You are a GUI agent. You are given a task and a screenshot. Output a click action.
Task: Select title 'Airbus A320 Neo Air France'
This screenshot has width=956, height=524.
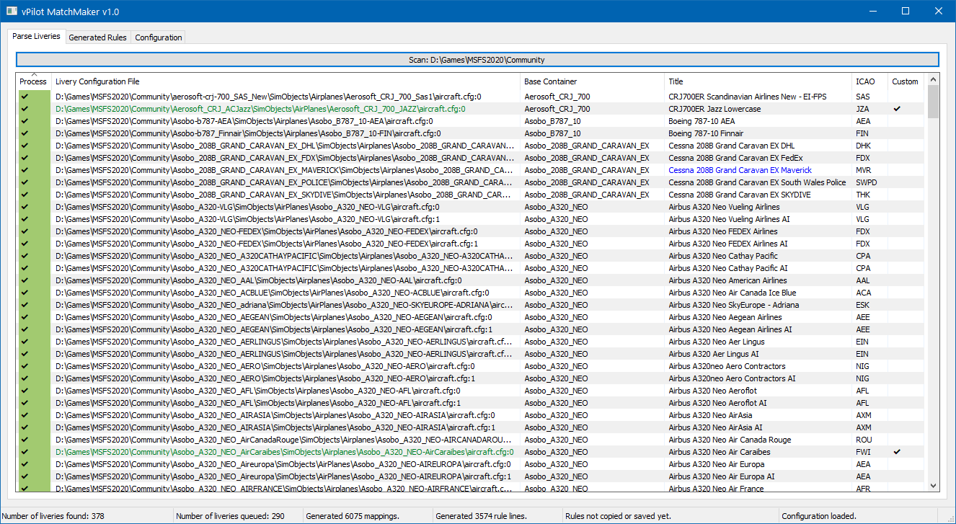[x=716, y=489]
